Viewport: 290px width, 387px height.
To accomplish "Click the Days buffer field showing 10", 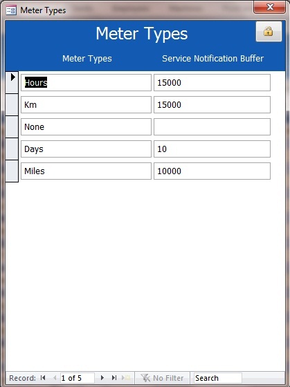I will click(212, 149).
